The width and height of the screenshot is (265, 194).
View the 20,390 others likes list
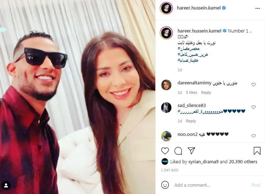pyautogui.click(x=243, y=162)
